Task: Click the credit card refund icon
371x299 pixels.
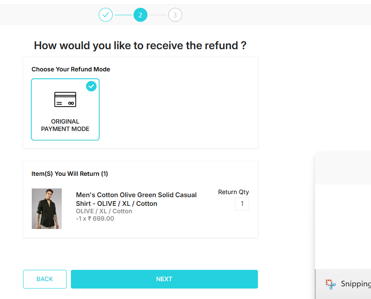Action: [x=65, y=99]
